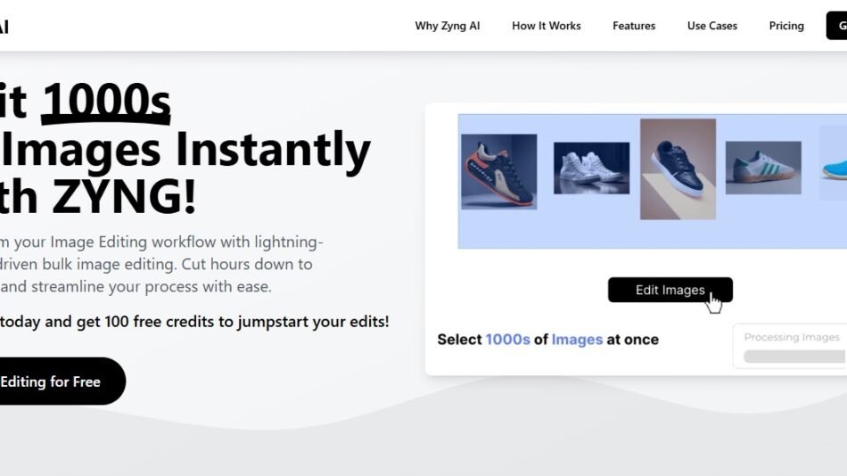Select the navy sneaker with orange sole
Screen dimensions: 847x476
(x=498, y=171)
